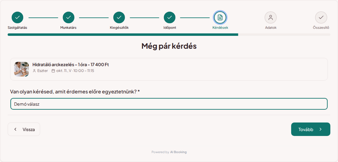Click the person icon beside Eszter
Screen dimensions: 338x162
tap(34, 71)
